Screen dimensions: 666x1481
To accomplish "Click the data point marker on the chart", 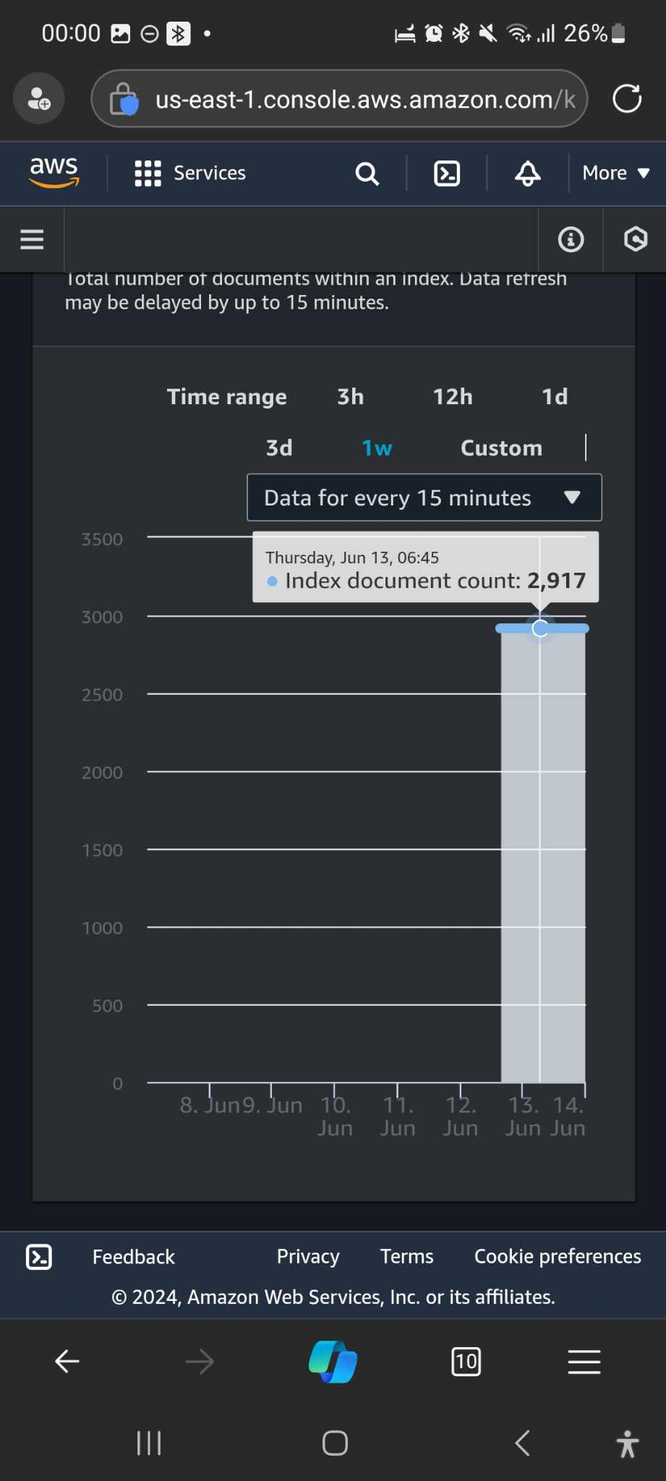I will click(540, 628).
